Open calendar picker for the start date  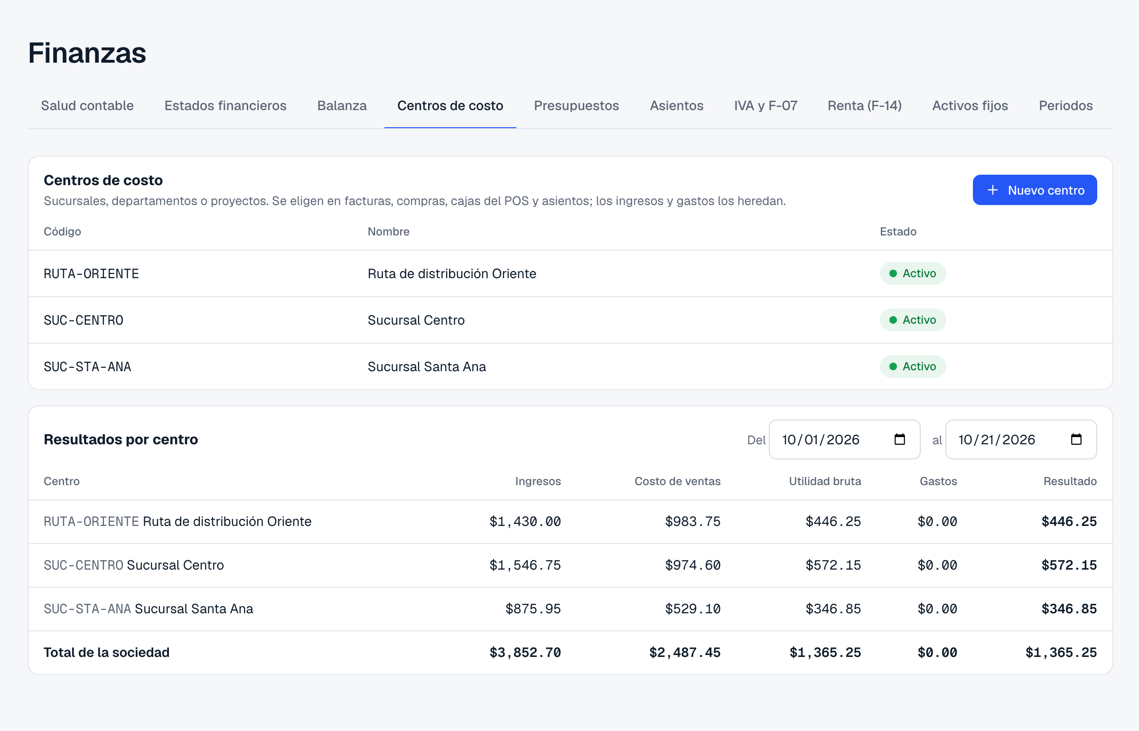click(899, 440)
